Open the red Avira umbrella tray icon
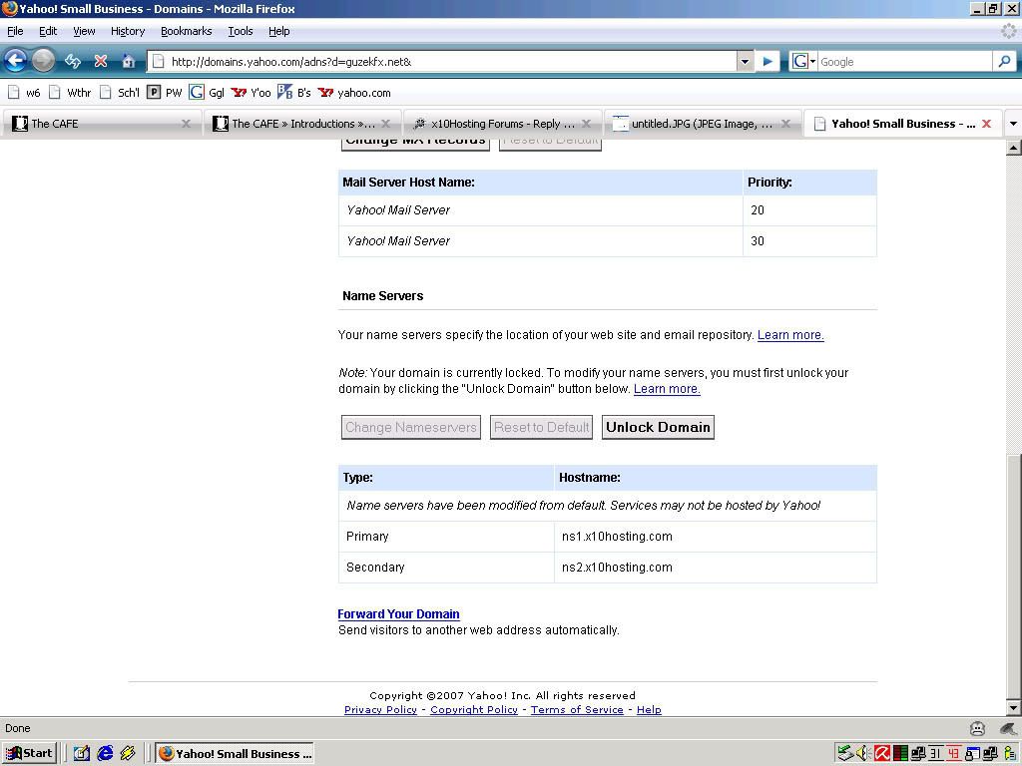Screen dimensions: 1022x766 882,754
